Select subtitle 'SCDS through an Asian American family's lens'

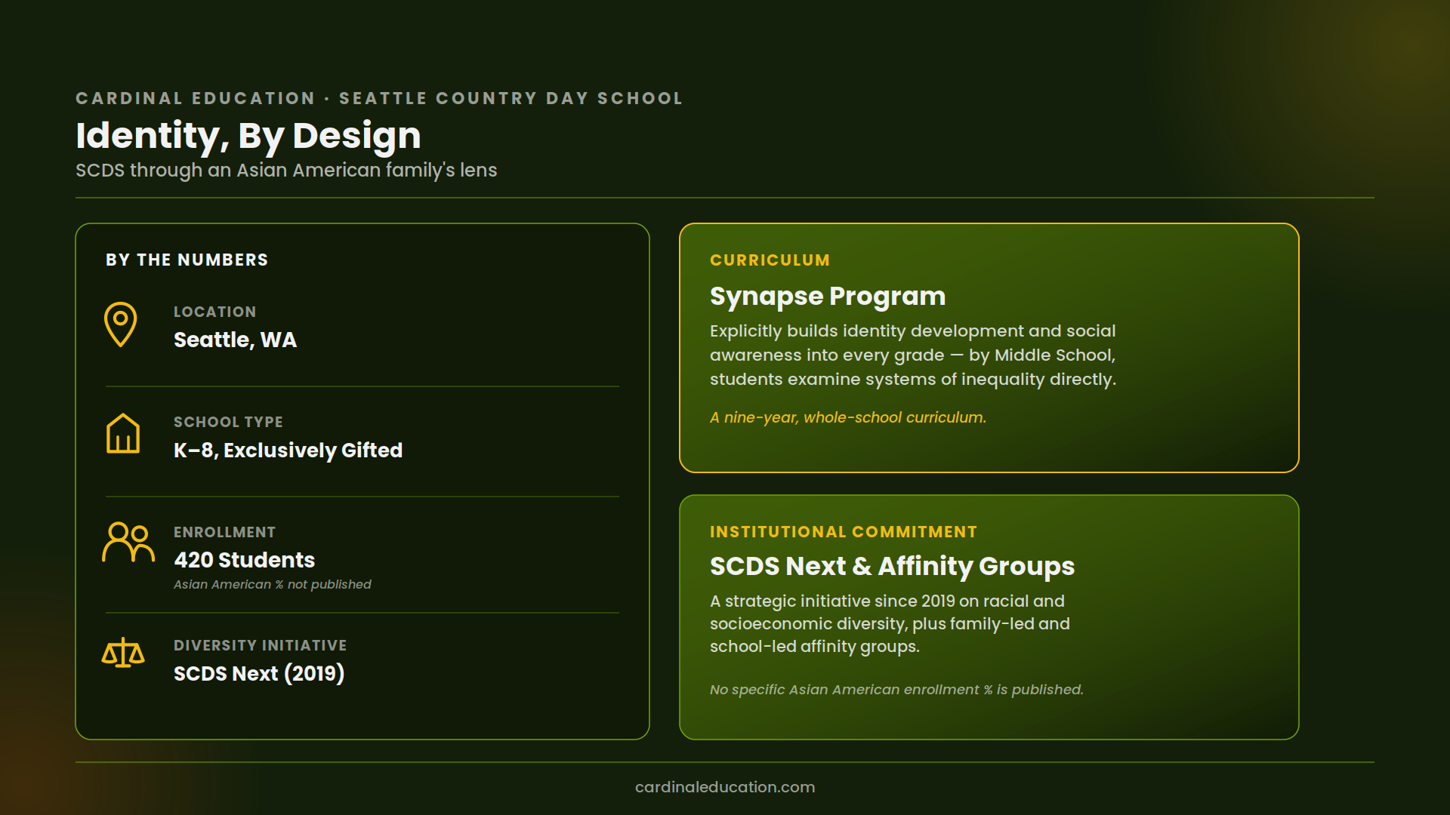coord(286,171)
